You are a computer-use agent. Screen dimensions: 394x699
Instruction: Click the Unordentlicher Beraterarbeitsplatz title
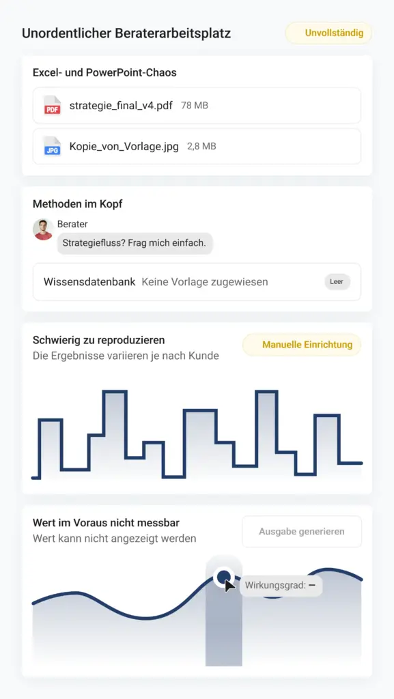[126, 33]
